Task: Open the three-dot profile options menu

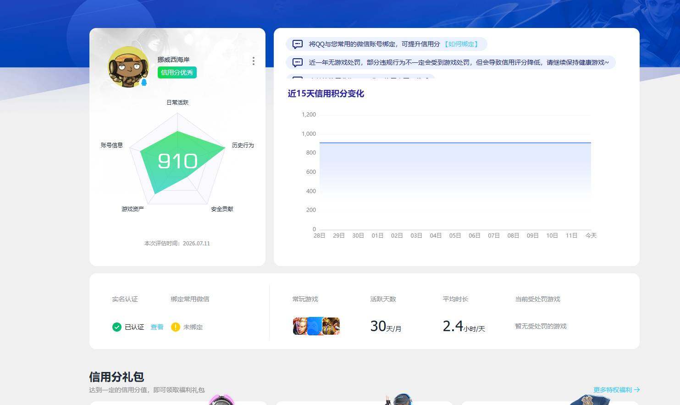Action: coord(254,61)
